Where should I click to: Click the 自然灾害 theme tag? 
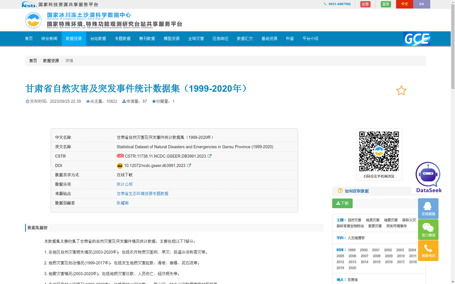[355, 220]
